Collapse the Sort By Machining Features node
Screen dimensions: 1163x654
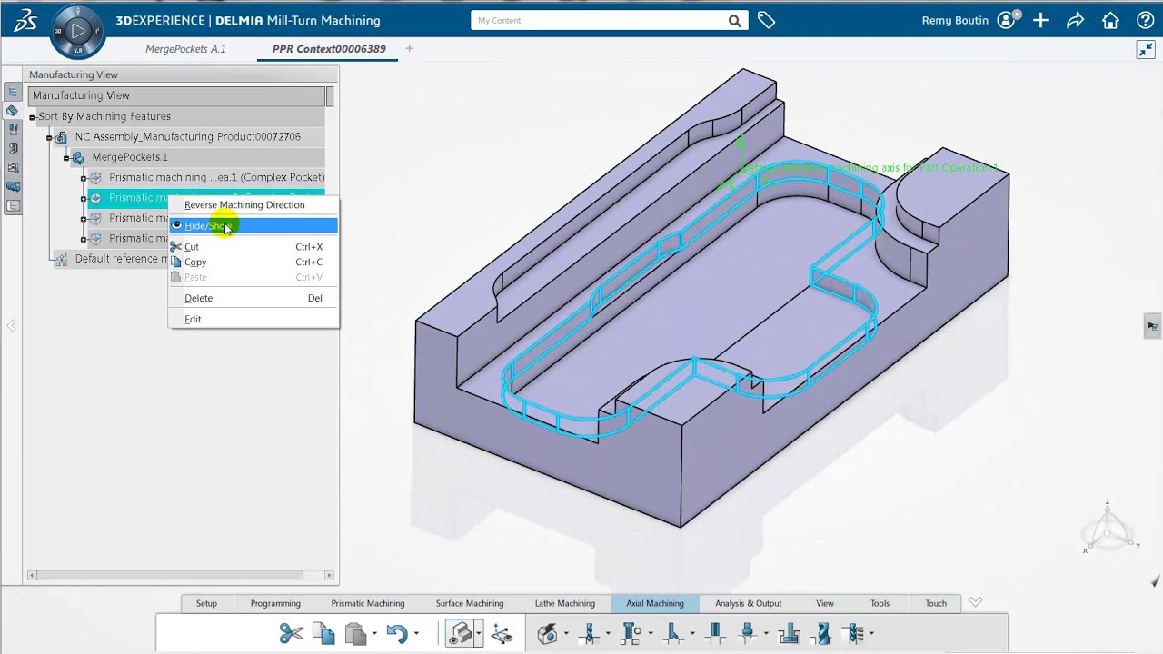[32, 117]
